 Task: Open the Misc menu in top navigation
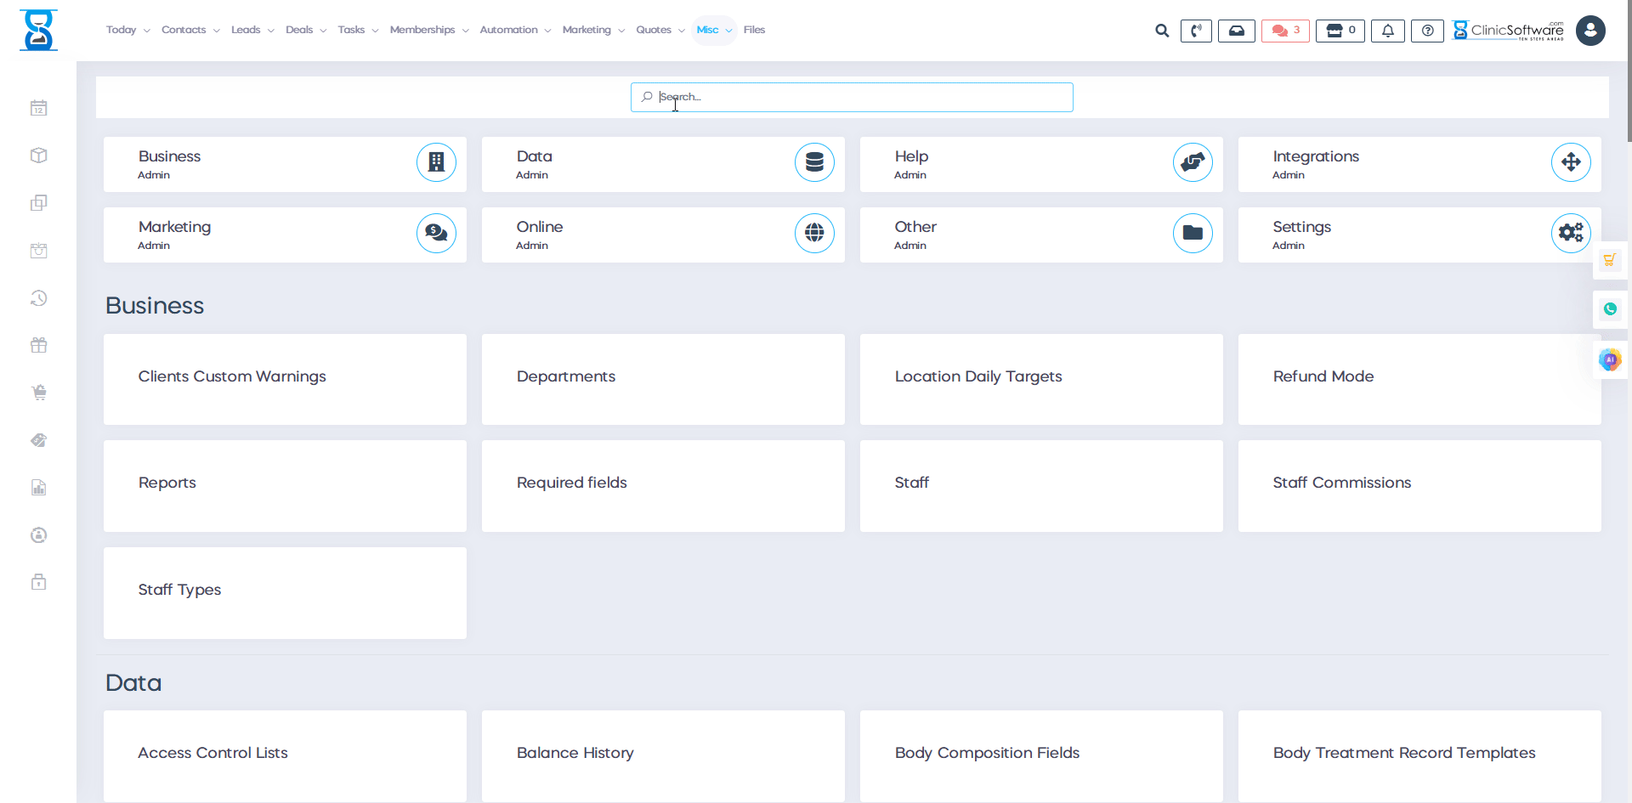(x=708, y=30)
